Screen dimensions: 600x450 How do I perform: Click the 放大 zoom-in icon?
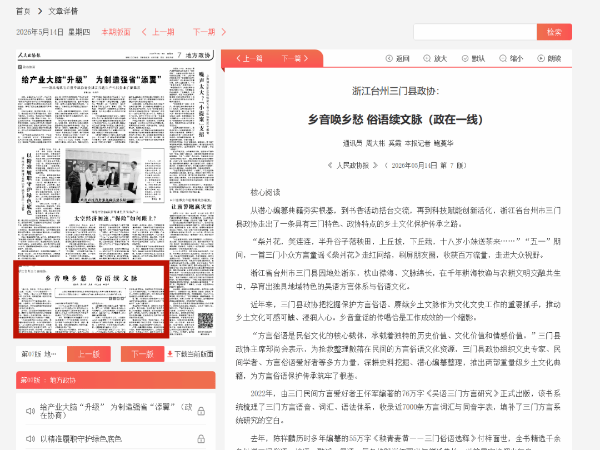(x=427, y=58)
